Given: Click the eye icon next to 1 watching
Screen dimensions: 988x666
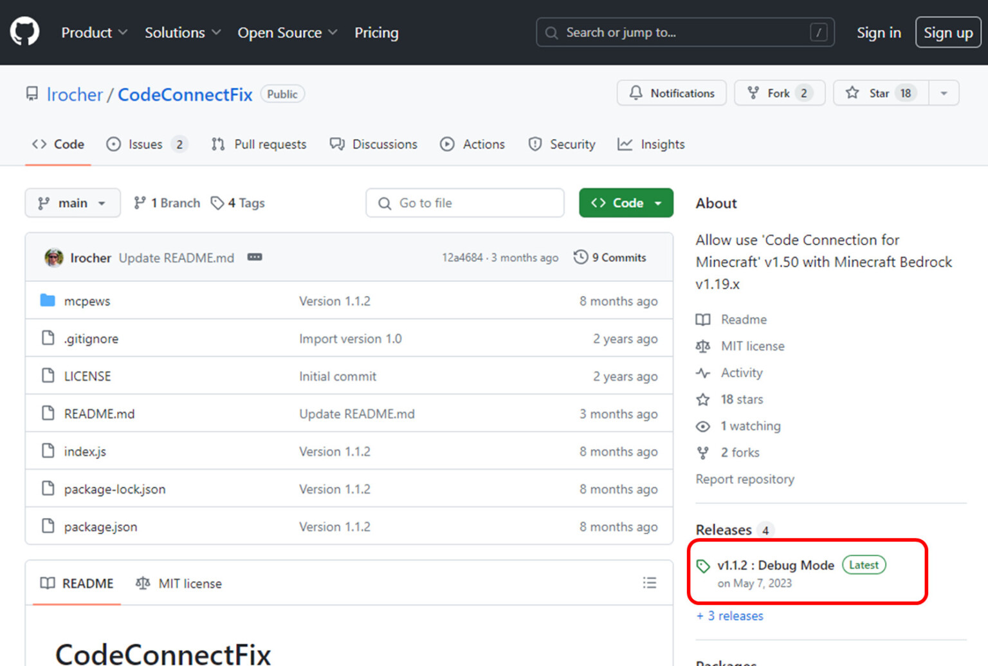Looking at the screenshot, I should coord(703,426).
